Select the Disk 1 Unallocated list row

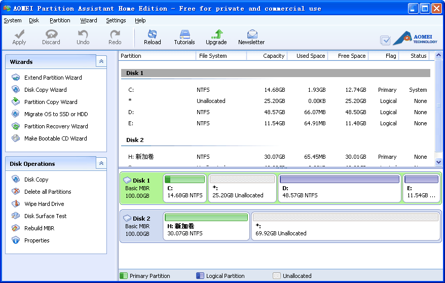276,101
